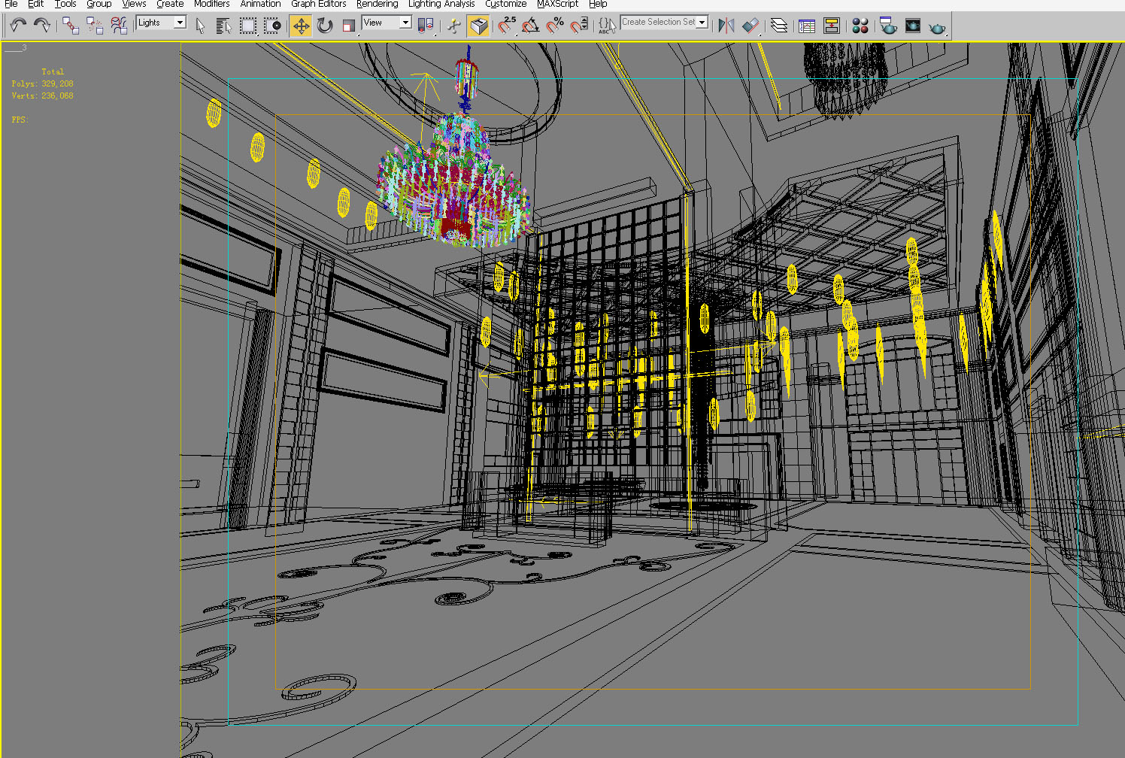Open the Align tool
Image resolution: width=1125 pixels, height=758 pixels.
tap(750, 25)
